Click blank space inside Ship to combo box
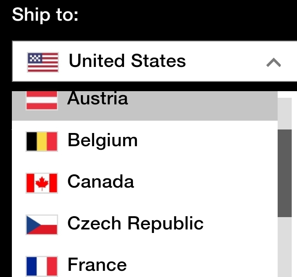Image resolution: width=297 pixels, height=277 pixels. (x=224, y=62)
